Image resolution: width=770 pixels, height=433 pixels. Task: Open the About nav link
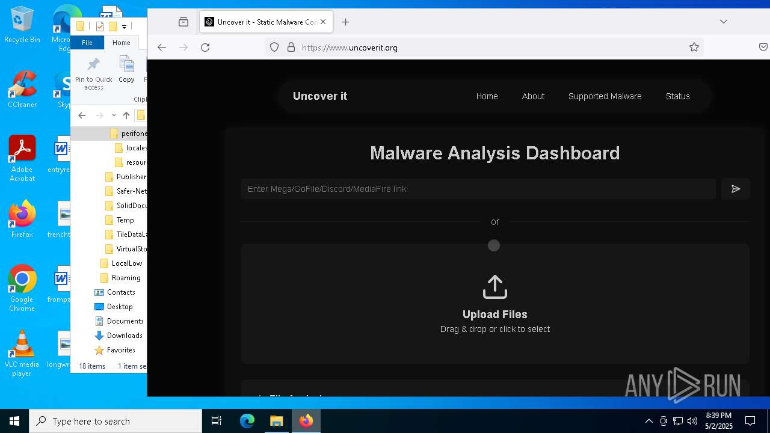click(533, 96)
